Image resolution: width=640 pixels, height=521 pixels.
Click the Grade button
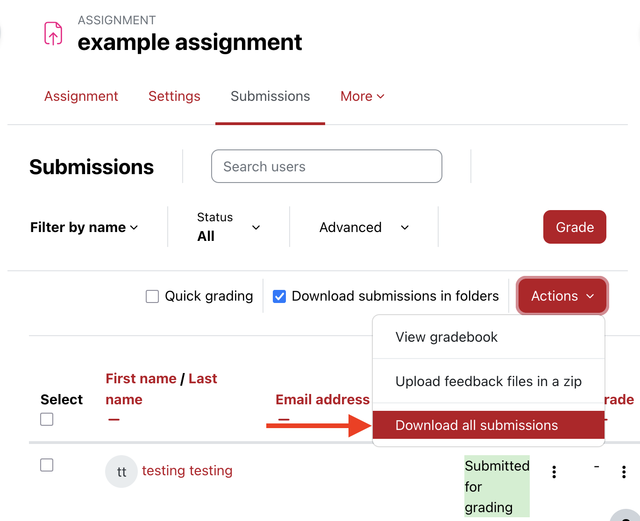coord(575,227)
